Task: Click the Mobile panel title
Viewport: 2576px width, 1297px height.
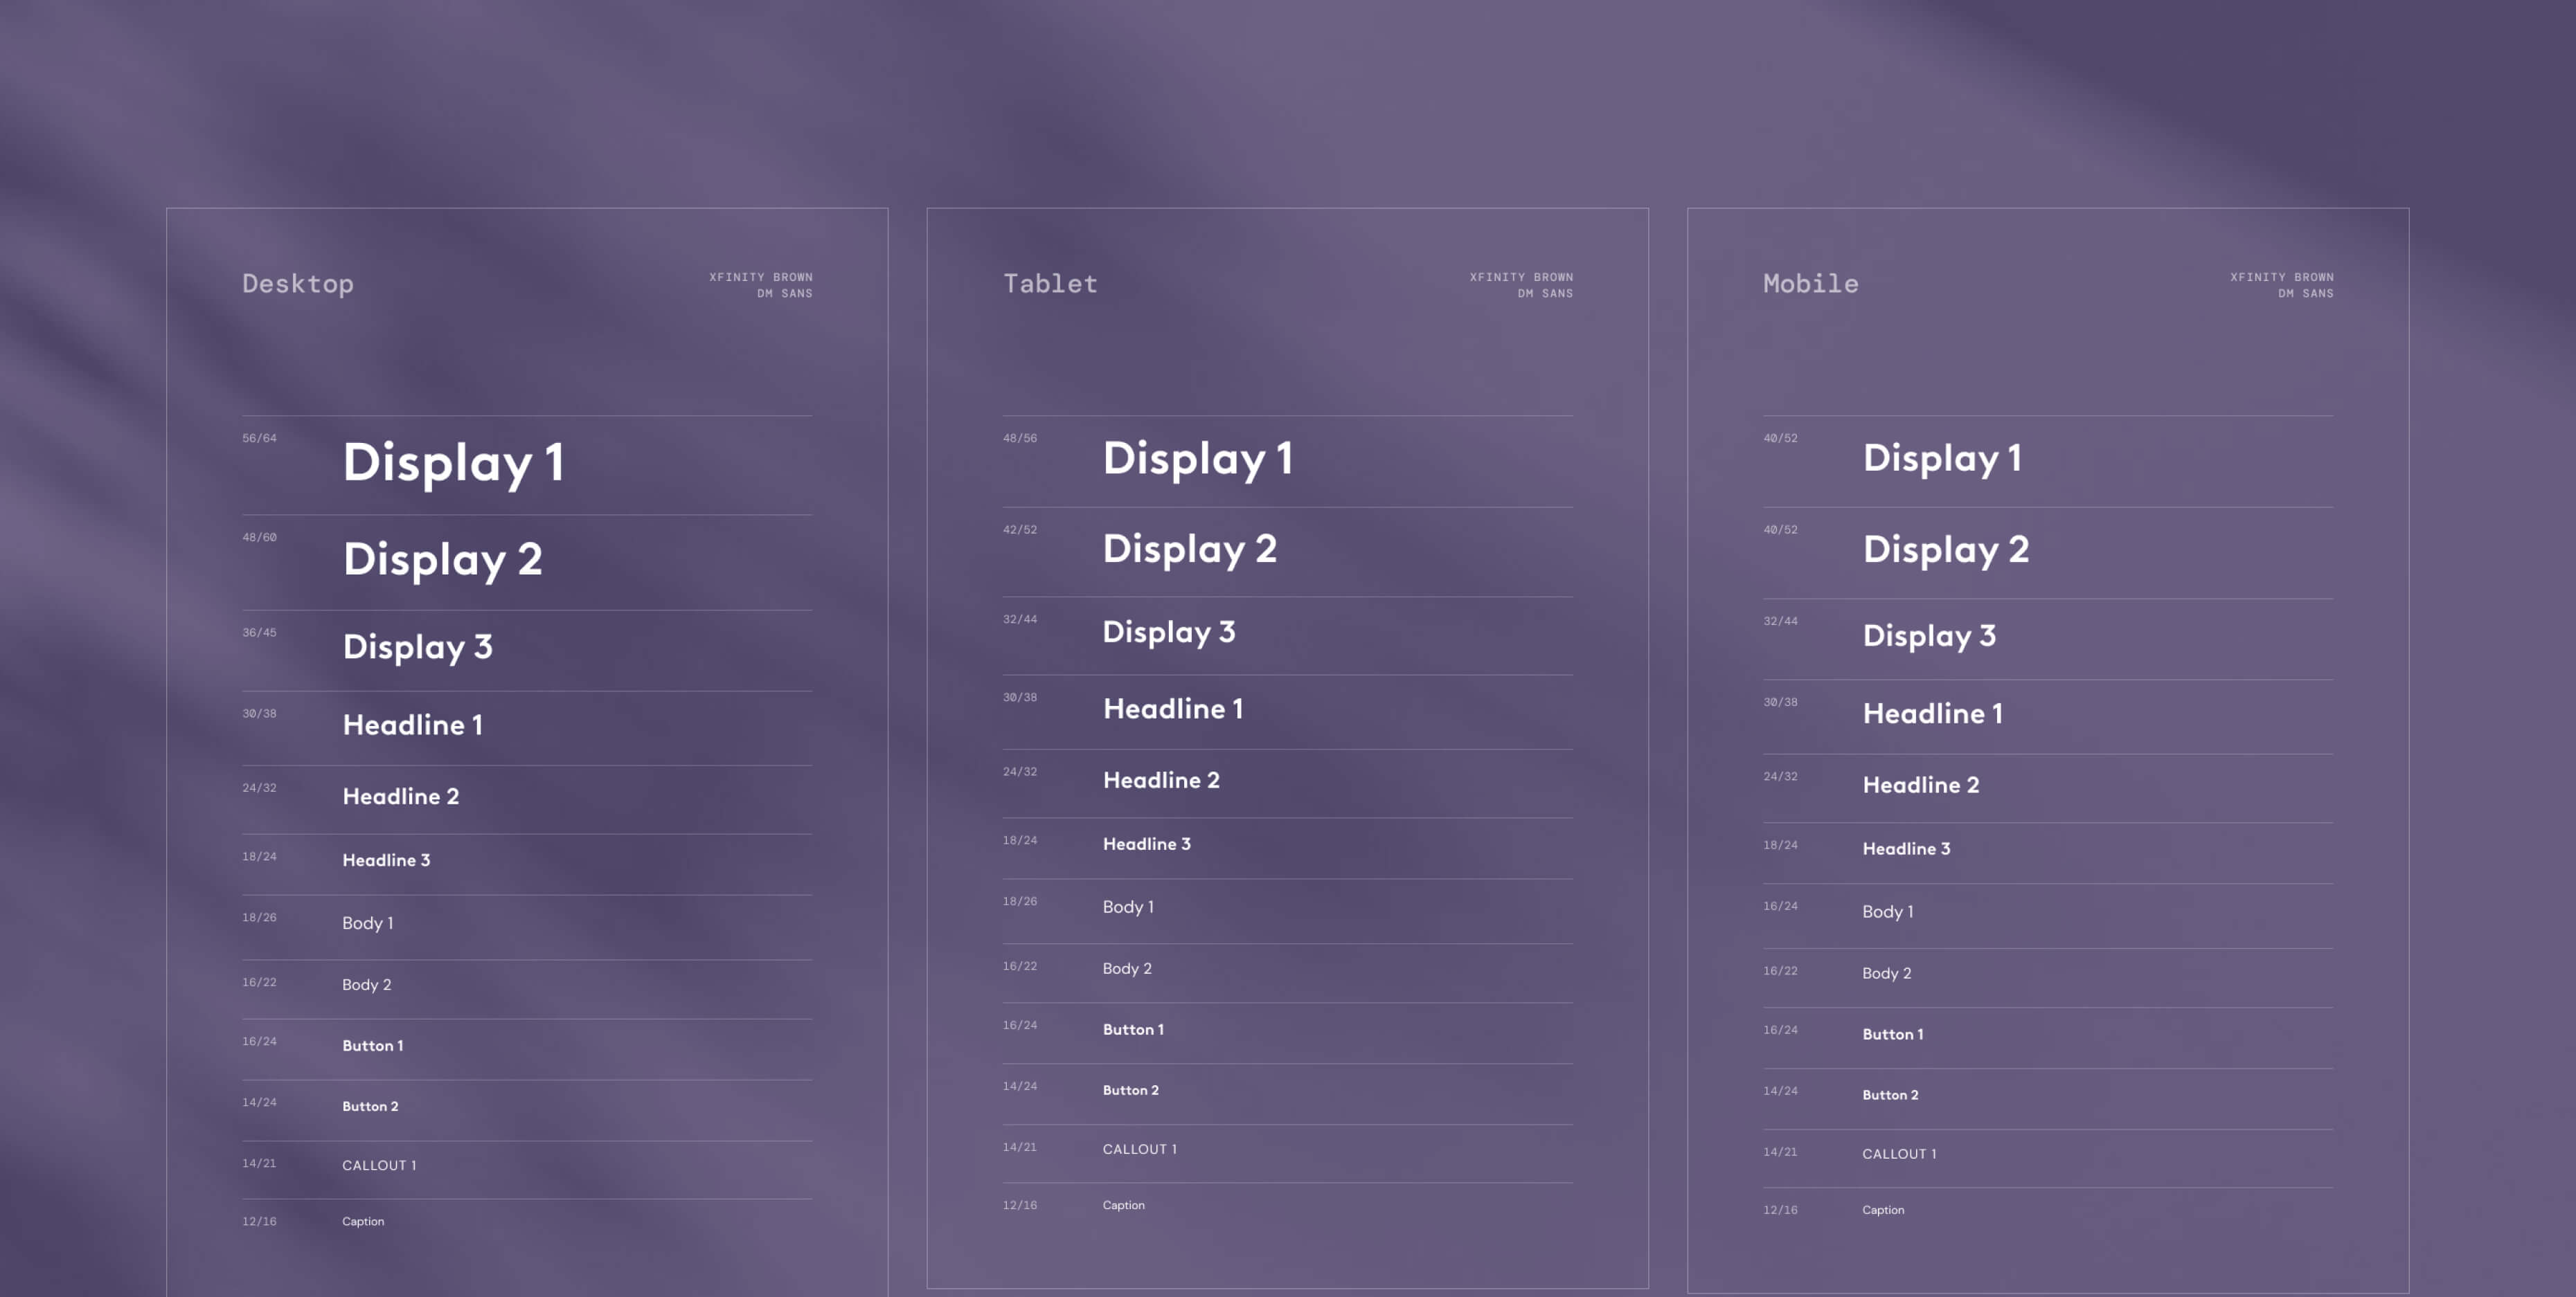Action: coord(1810,284)
